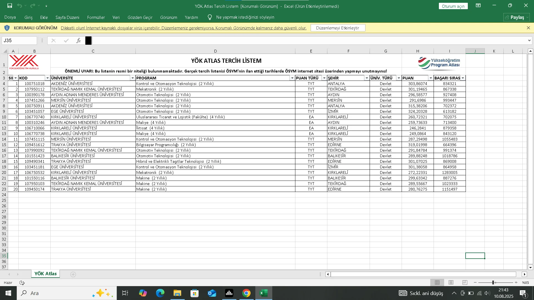Click the Select All corner triangle
The height and width of the screenshot is (300, 534).
click(5, 51)
